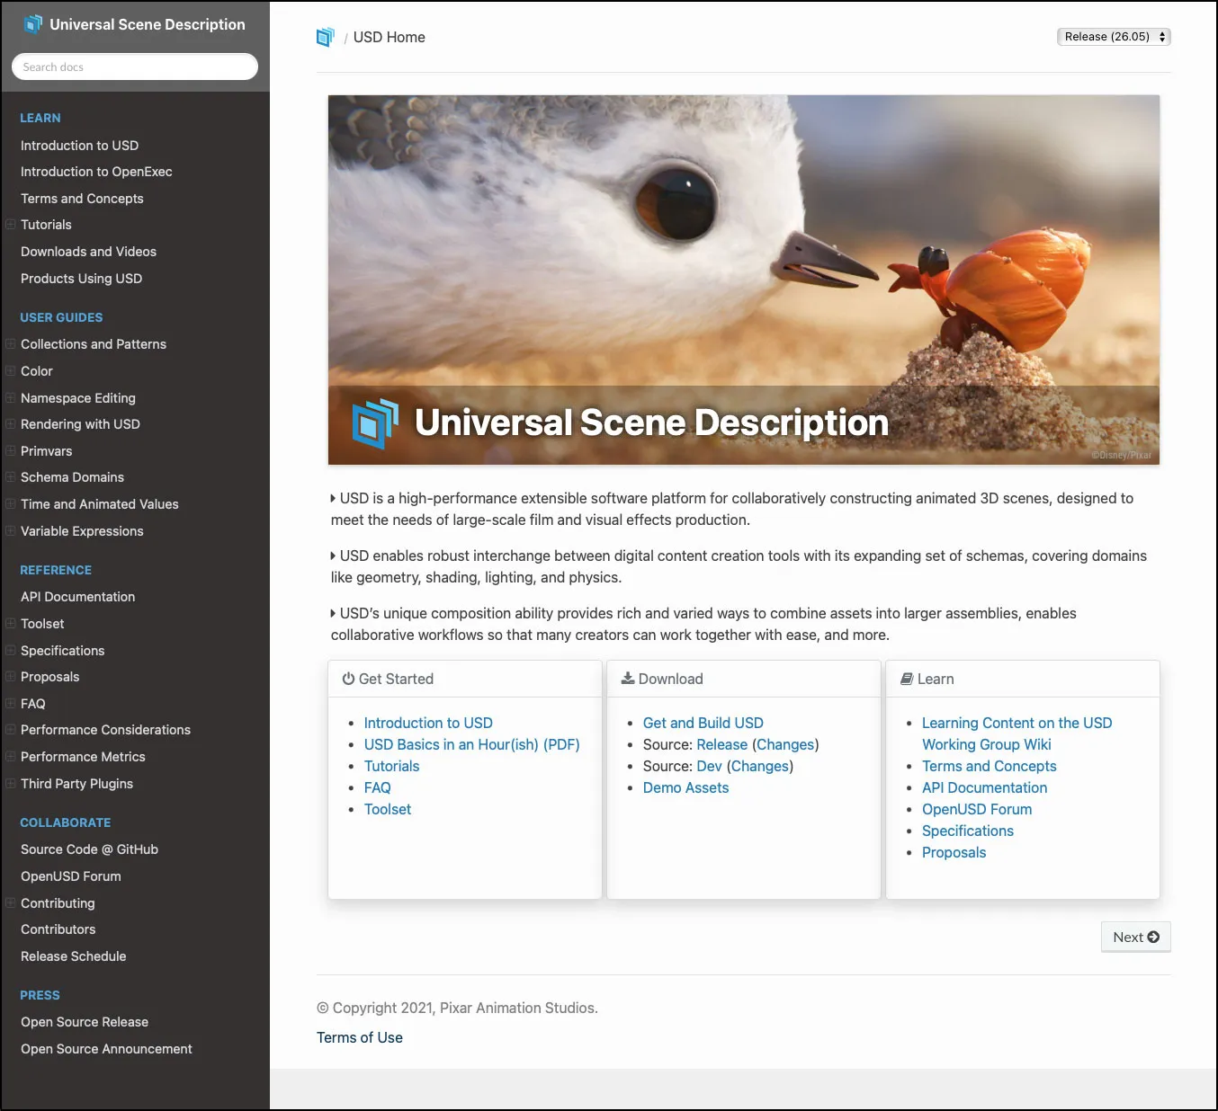
Task: Expand the Primvars sidebar entry
Action: pyautogui.click(x=10, y=450)
